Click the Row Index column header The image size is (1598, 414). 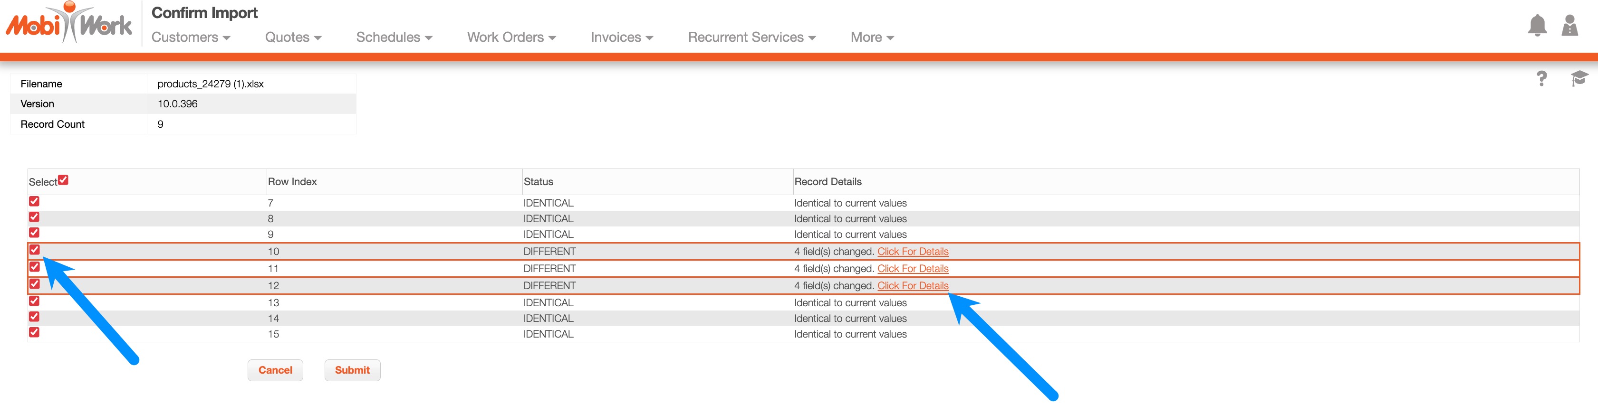pyautogui.click(x=292, y=181)
